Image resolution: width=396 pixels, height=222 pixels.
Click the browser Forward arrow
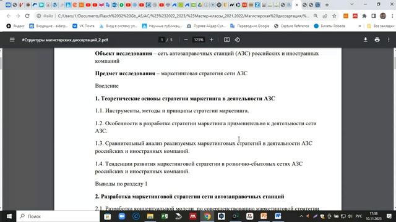(18, 16)
